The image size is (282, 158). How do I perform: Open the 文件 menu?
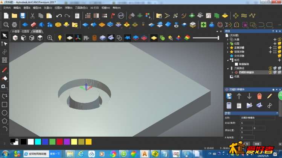tap(7, 8)
